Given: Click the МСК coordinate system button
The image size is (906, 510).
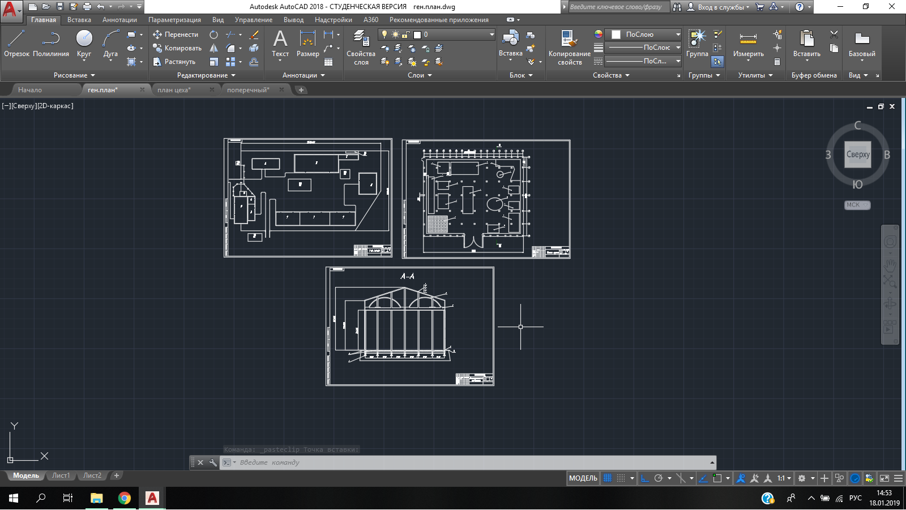Looking at the screenshot, I should (x=857, y=205).
